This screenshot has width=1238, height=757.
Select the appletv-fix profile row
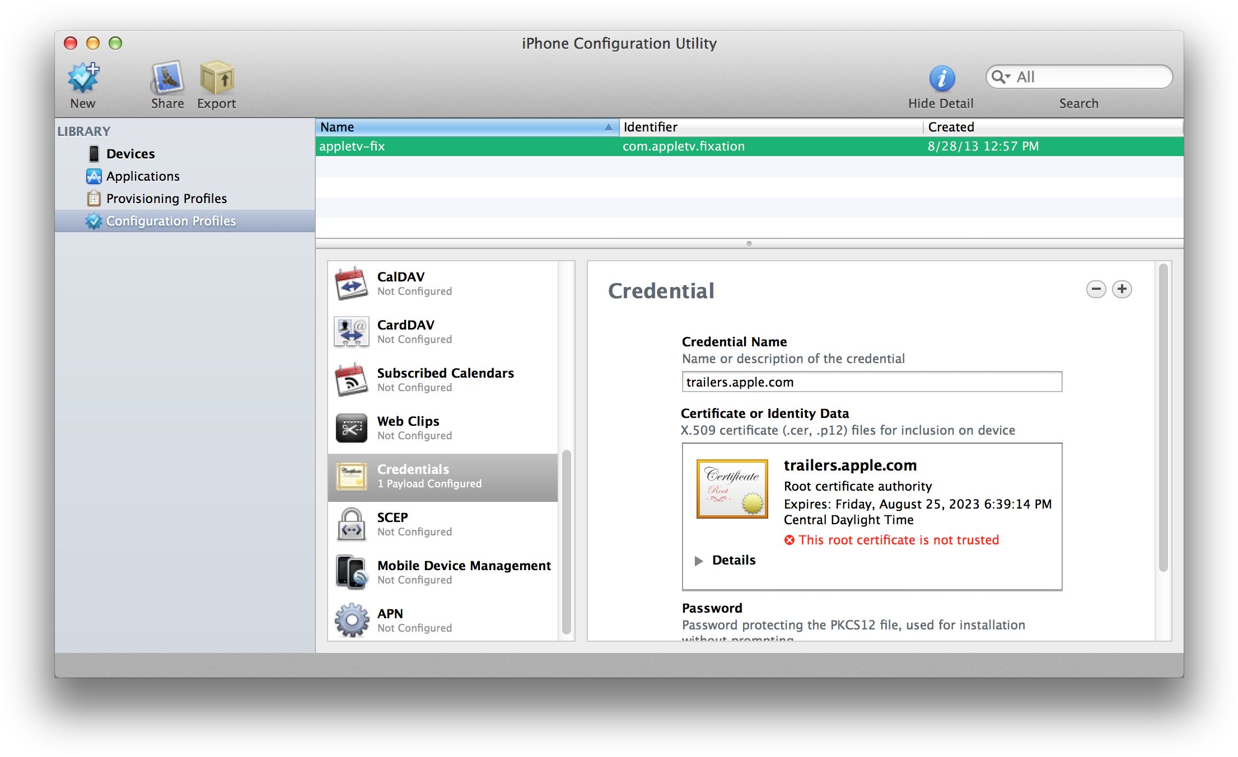point(749,147)
